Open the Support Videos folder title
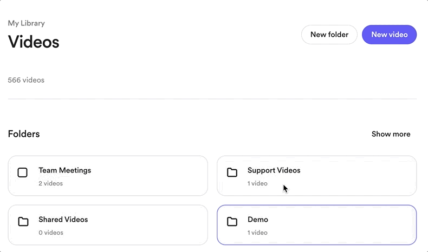The image size is (428, 252). pyautogui.click(x=274, y=170)
